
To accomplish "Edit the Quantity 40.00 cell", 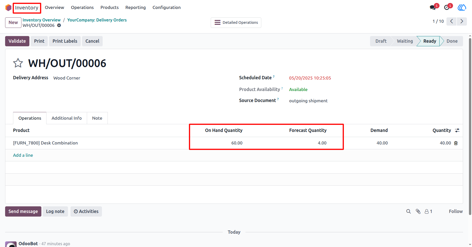I will click(x=445, y=143).
